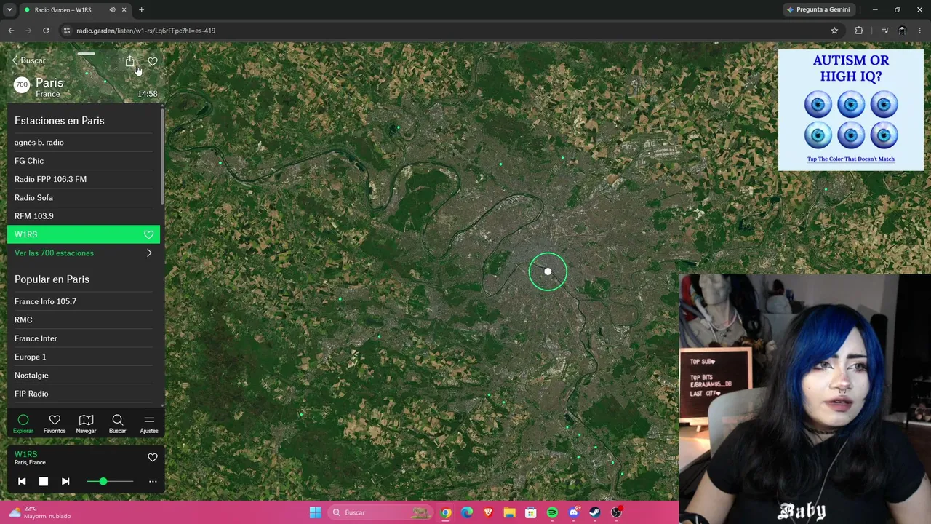This screenshot has width=931, height=524.
Task: Share Paris using the share icon
Action: 129,61
